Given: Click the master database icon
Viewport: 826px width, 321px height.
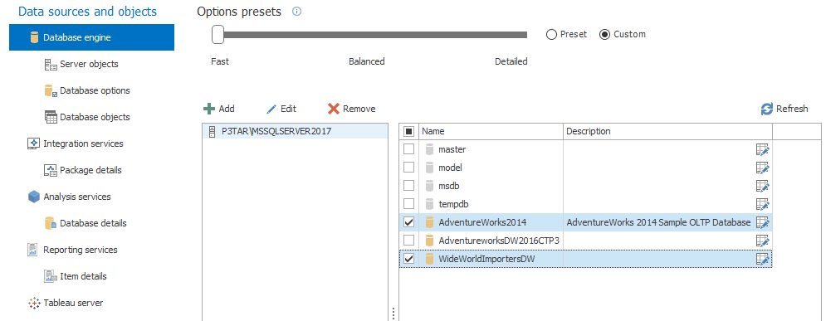Looking at the screenshot, I should click(429, 149).
